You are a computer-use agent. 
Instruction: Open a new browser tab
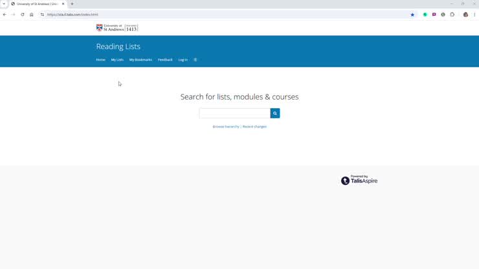coord(72,4)
